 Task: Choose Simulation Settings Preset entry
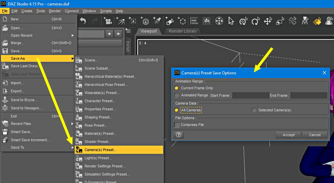119,174
